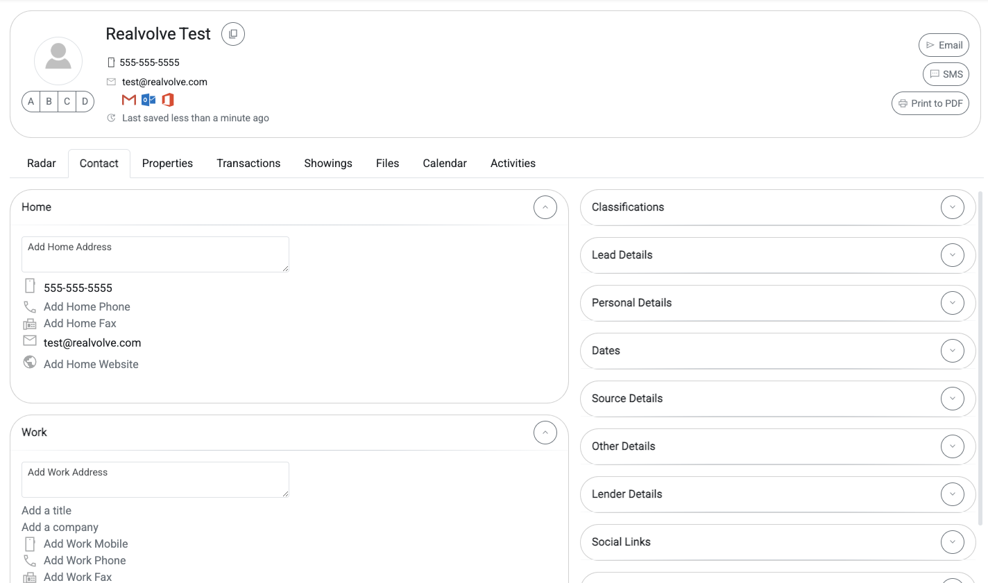Set contact rating to A

click(x=31, y=101)
